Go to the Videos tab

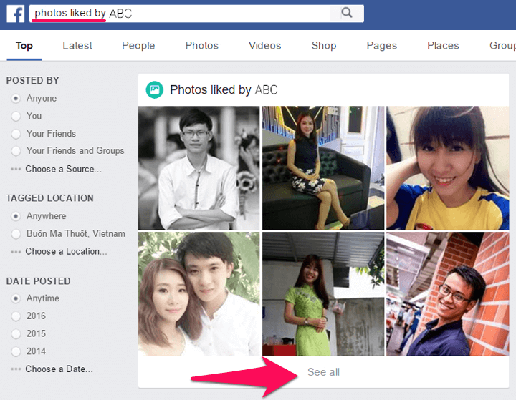click(264, 45)
